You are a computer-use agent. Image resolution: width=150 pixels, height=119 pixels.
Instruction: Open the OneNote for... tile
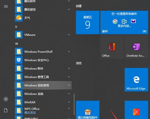136,47
